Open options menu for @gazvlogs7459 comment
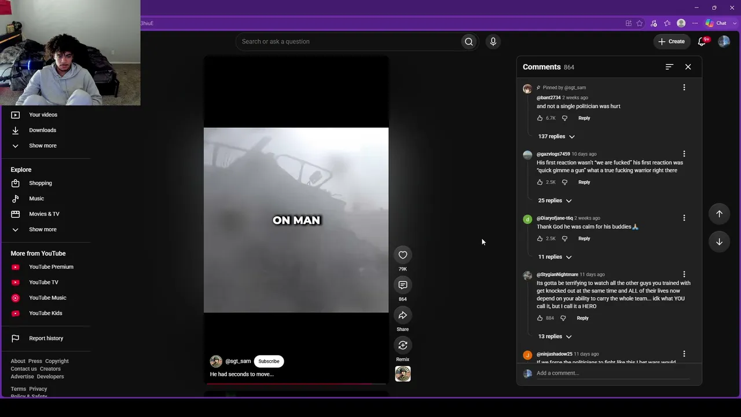The width and height of the screenshot is (741, 417). click(x=684, y=154)
